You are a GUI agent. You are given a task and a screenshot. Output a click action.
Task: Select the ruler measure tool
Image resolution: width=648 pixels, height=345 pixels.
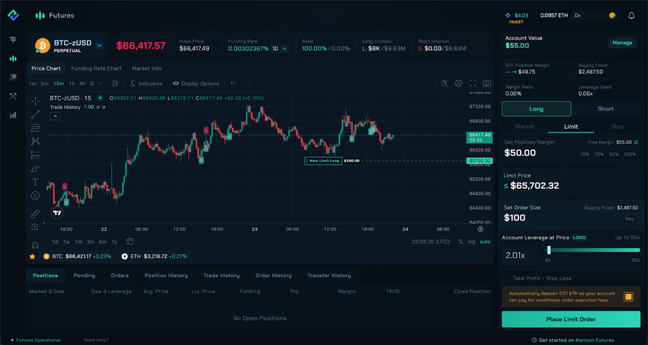(x=35, y=213)
